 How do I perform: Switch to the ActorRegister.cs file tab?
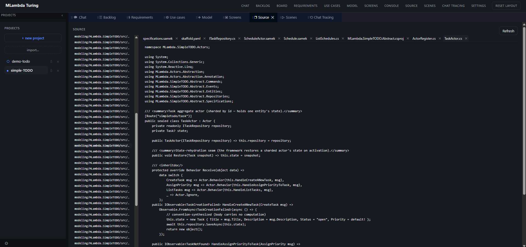(424, 39)
